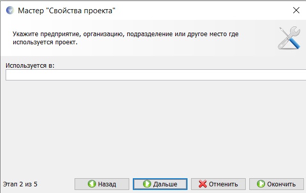Screen dimensions: 306x193
Task: Click the green finish icon on Окончить
Action: [x=261, y=184]
